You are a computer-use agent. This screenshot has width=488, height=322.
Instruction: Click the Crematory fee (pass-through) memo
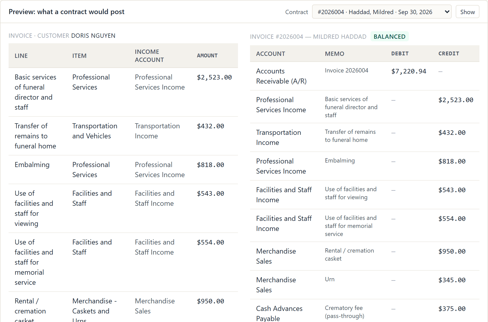(x=344, y=312)
